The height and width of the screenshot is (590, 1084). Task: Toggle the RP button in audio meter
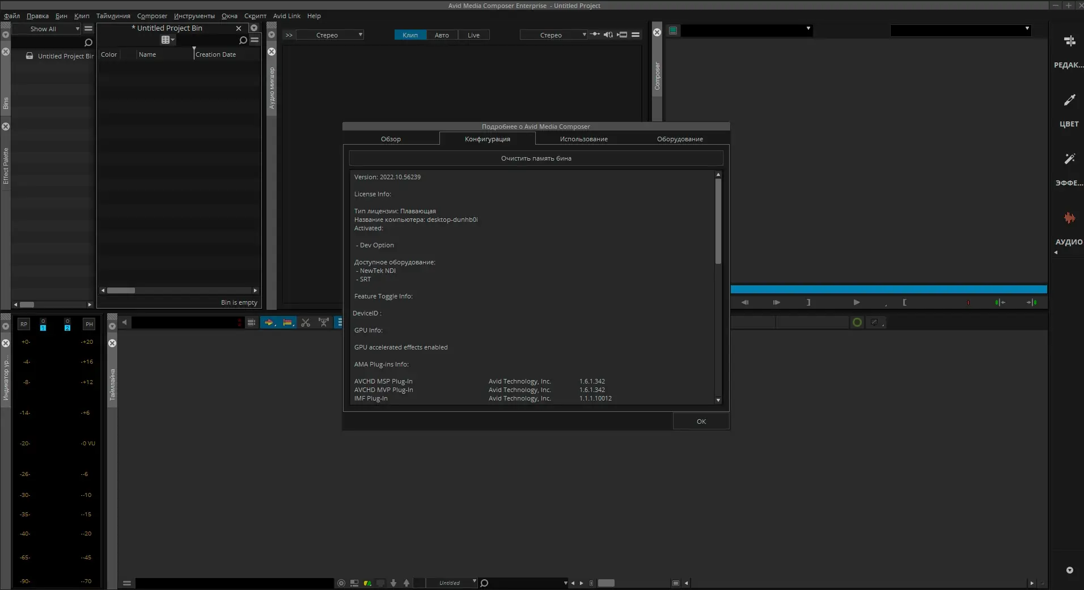point(24,324)
